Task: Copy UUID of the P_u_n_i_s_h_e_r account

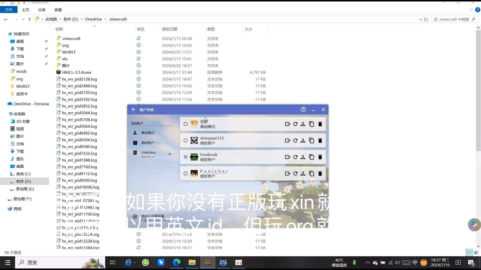Action: 312,173
